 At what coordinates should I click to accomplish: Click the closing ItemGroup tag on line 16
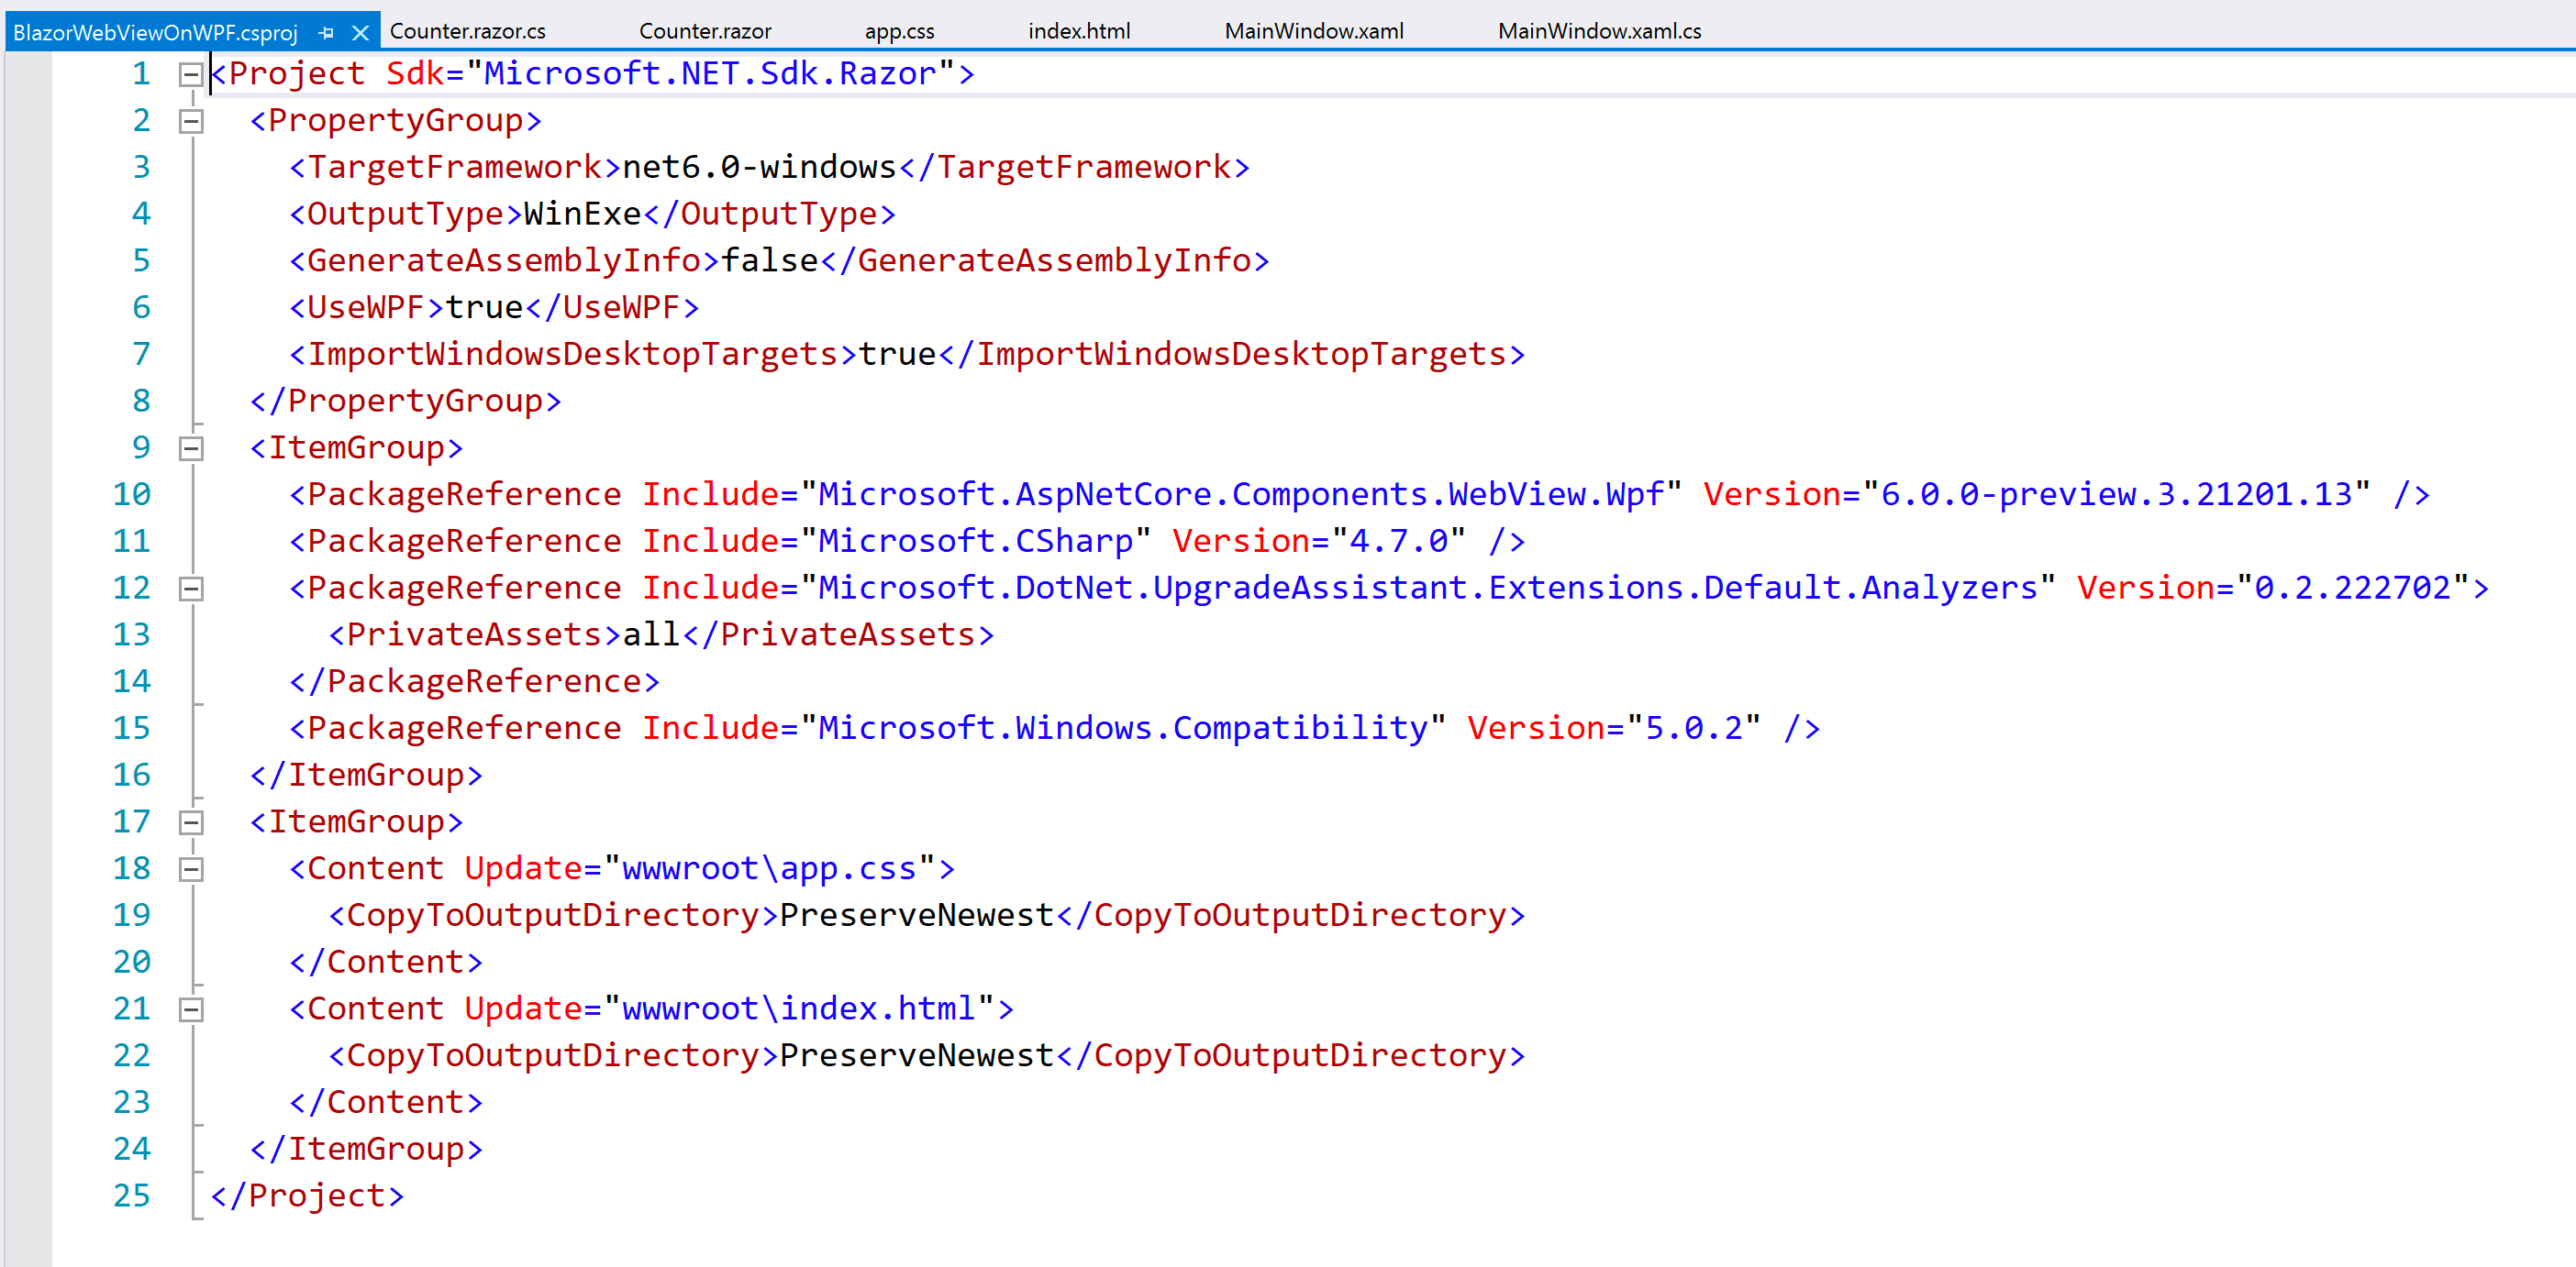[366, 776]
